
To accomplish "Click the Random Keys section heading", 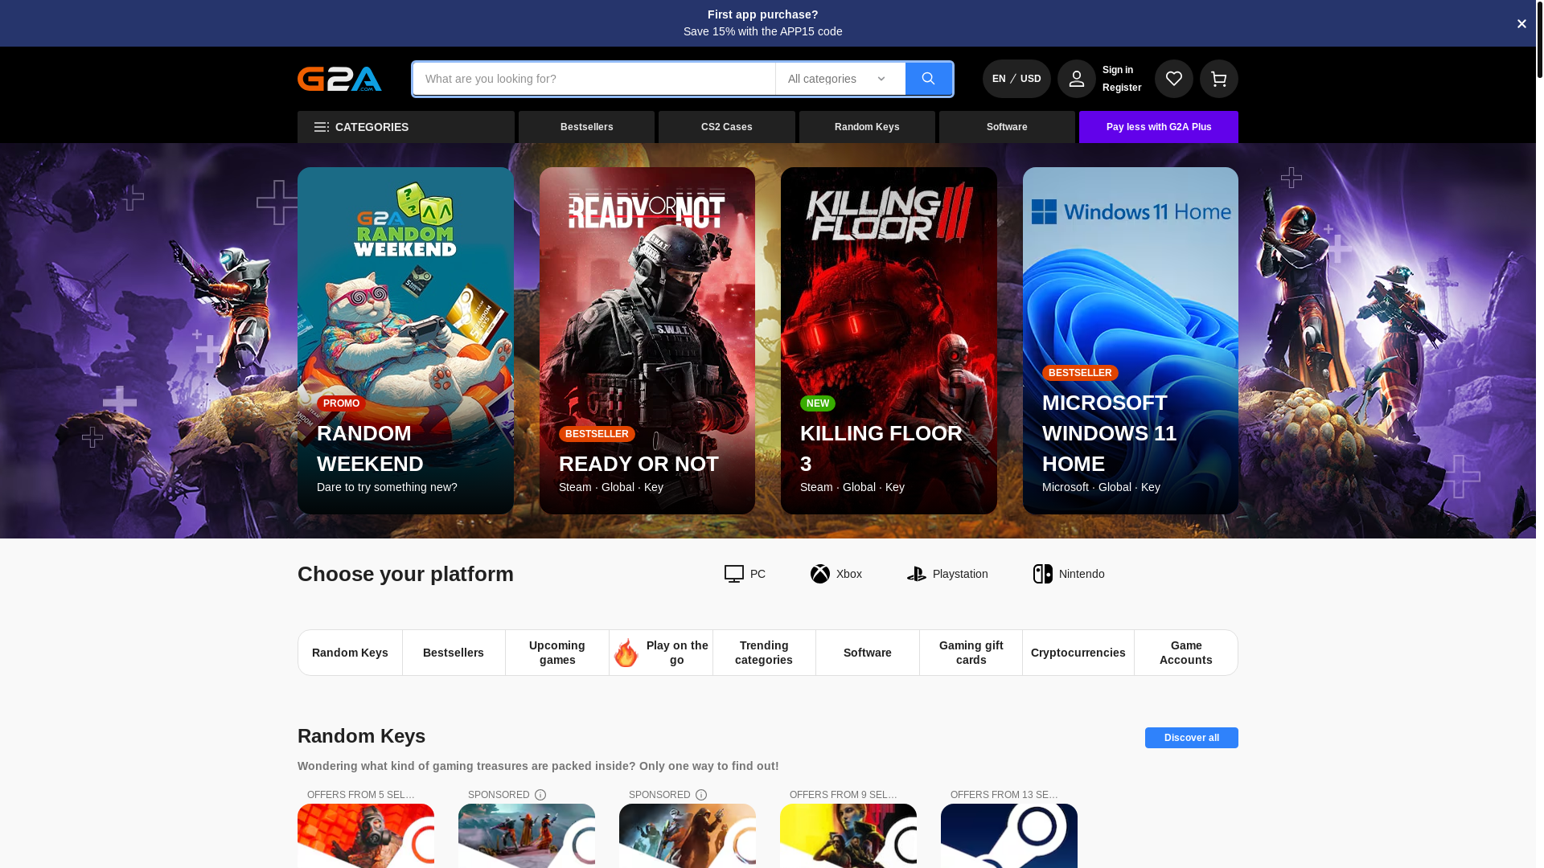I will pyautogui.click(x=361, y=736).
